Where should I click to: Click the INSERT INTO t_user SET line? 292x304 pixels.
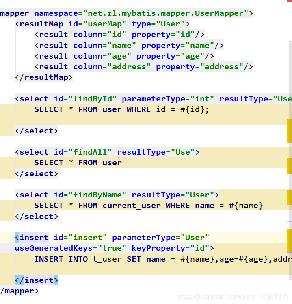tap(163, 259)
